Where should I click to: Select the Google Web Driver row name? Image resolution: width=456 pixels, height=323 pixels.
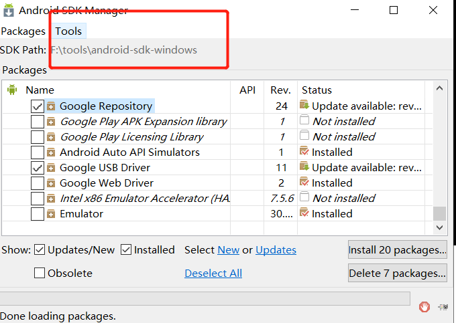click(x=107, y=183)
